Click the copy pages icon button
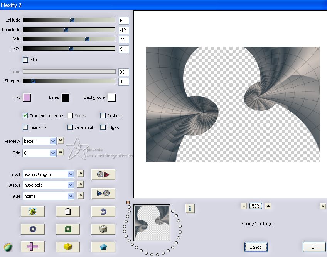327x257 pixels. tap(68, 212)
